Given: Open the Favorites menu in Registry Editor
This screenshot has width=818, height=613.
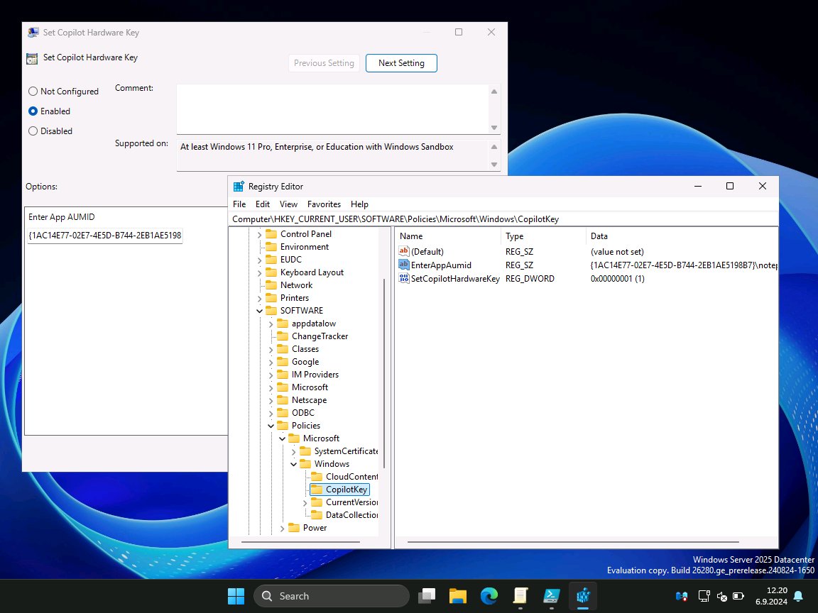Looking at the screenshot, I should [324, 204].
